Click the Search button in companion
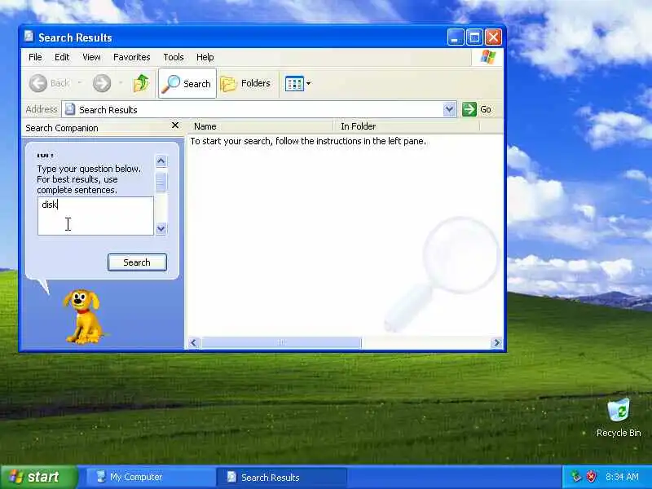 point(137,262)
